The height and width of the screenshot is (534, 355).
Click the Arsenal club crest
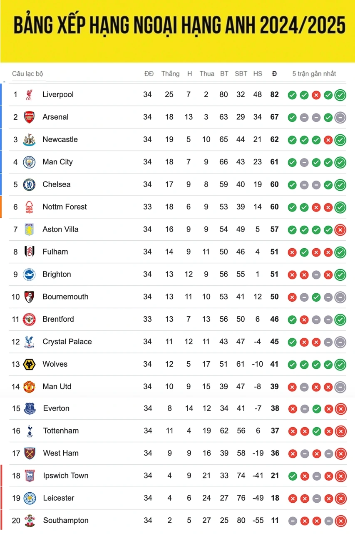[29, 117]
